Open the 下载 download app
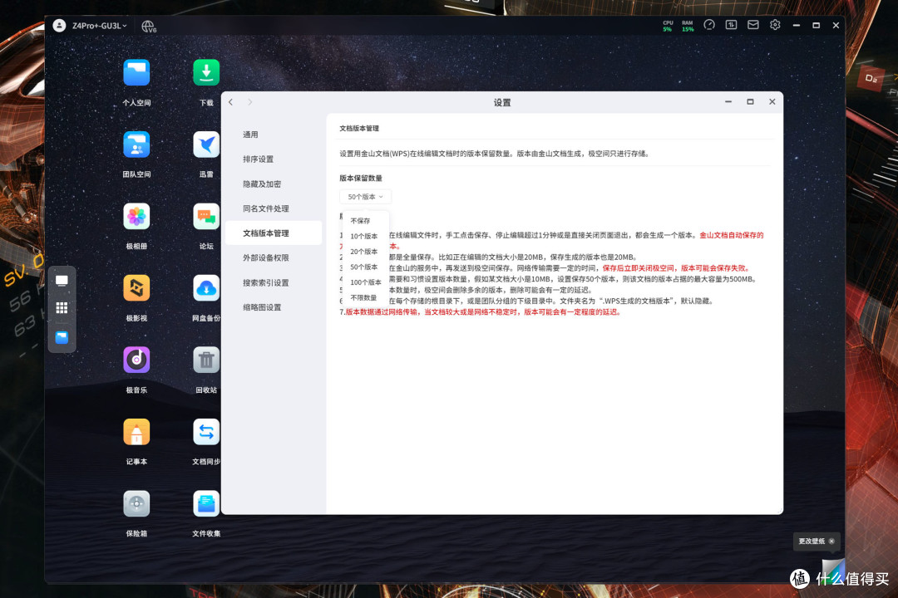Screen dimensions: 898x598 (206, 73)
